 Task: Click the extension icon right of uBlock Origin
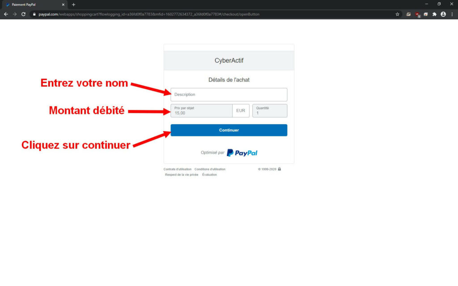click(x=426, y=14)
